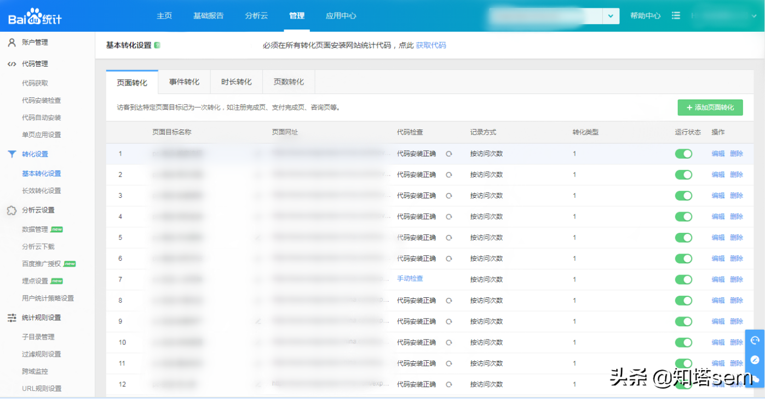Screen dimensions: 765x399
Task: Refresh code check for row 11
Action: coord(449,363)
